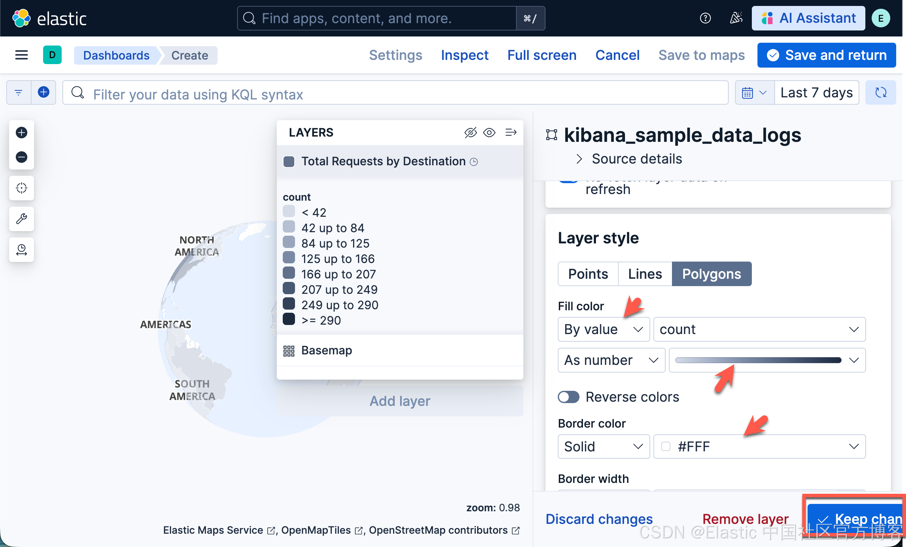Click Save and return button
Viewport: 906px width, 547px height.
click(x=826, y=55)
